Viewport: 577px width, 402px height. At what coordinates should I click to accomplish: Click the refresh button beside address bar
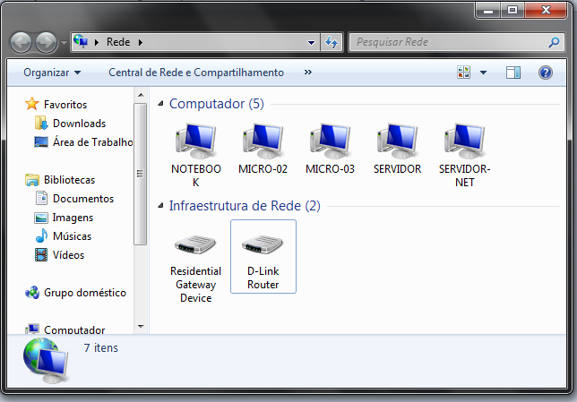tap(332, 42)
